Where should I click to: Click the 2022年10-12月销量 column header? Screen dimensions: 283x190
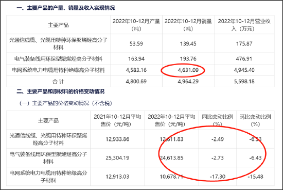click(x=188, y=25)
